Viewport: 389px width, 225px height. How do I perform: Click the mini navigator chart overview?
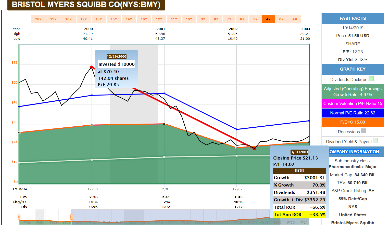pyautogui.click(x=164, y=217)
